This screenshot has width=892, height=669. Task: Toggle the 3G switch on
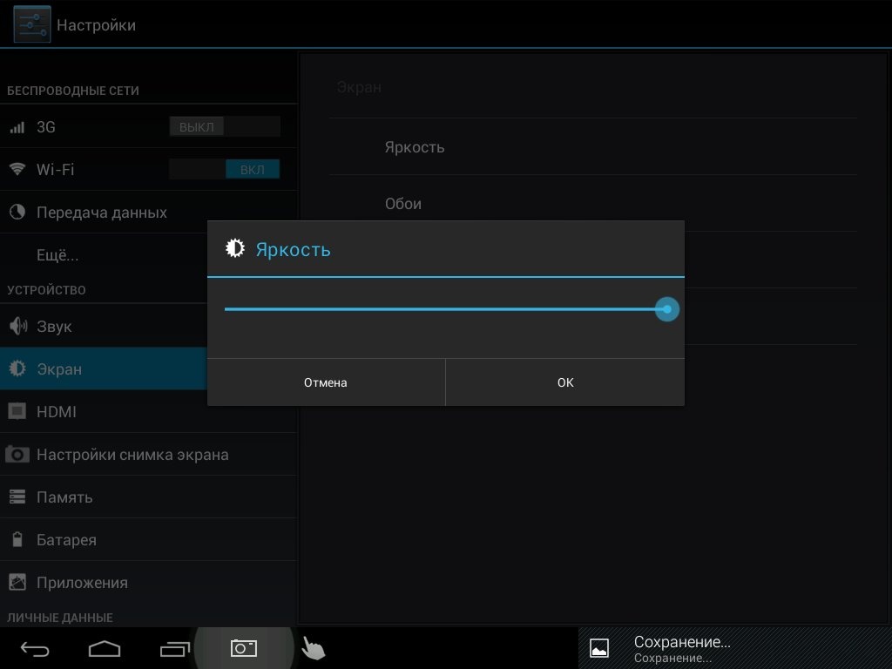click(225, 127)
